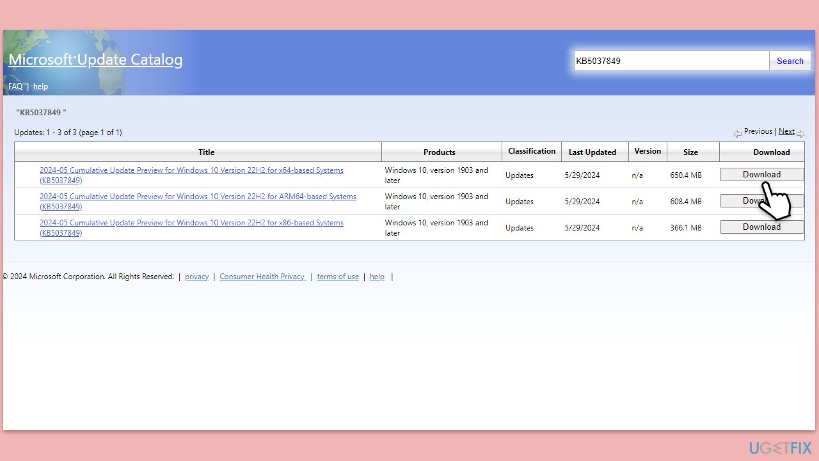Select the n/a version in the ARM64 row
This screenshot has width=819, height=461.
tap(637, 202)
